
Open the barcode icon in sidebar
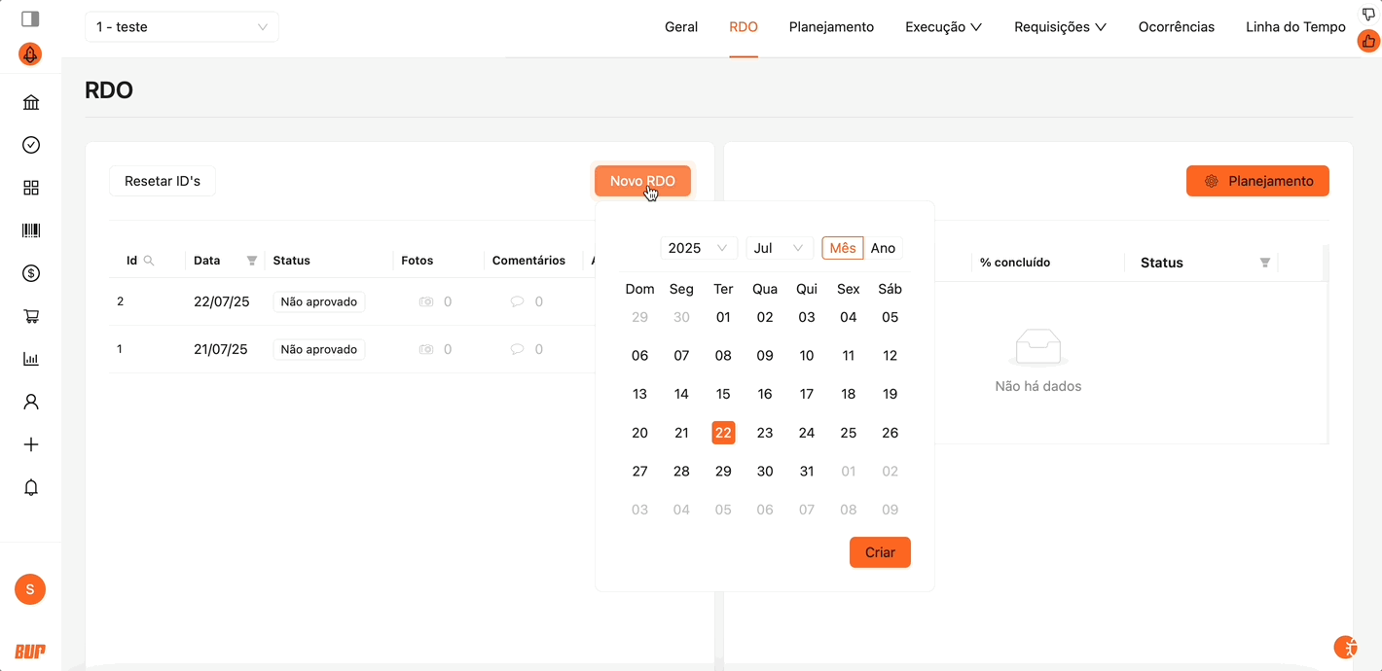click(31, 230)
